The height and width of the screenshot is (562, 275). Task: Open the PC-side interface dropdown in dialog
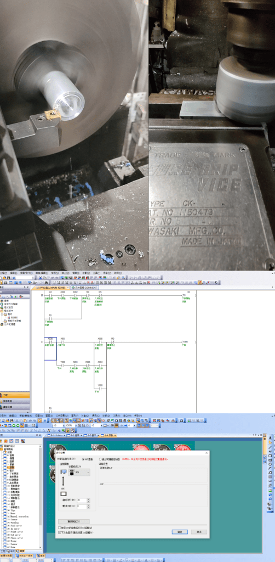[x=79, y=473]
